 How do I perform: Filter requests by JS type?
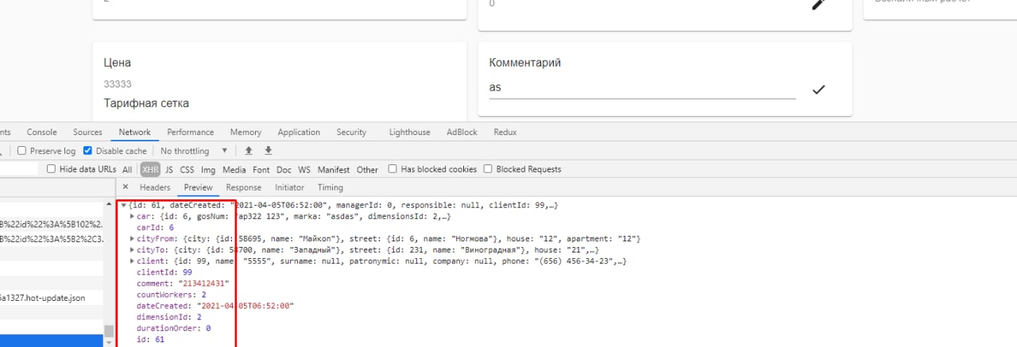(168, 169)
